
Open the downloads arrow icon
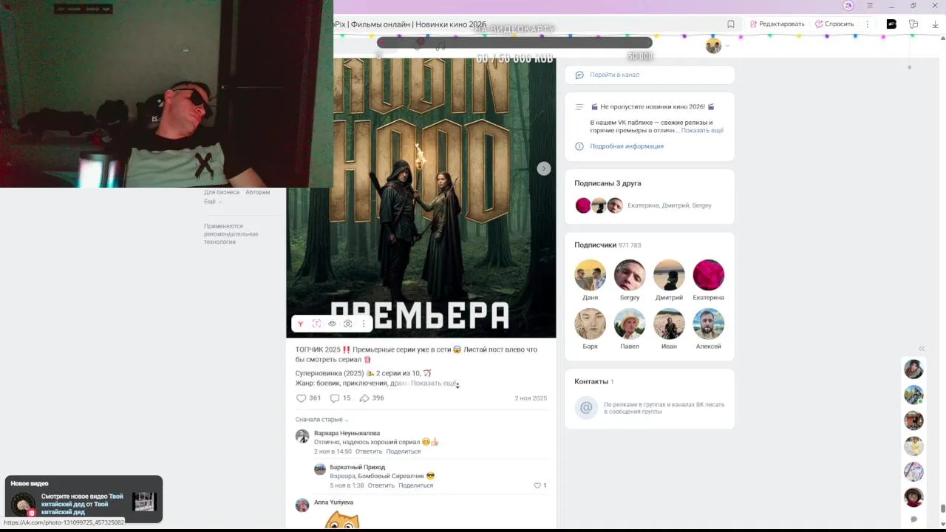click(935, 24)
